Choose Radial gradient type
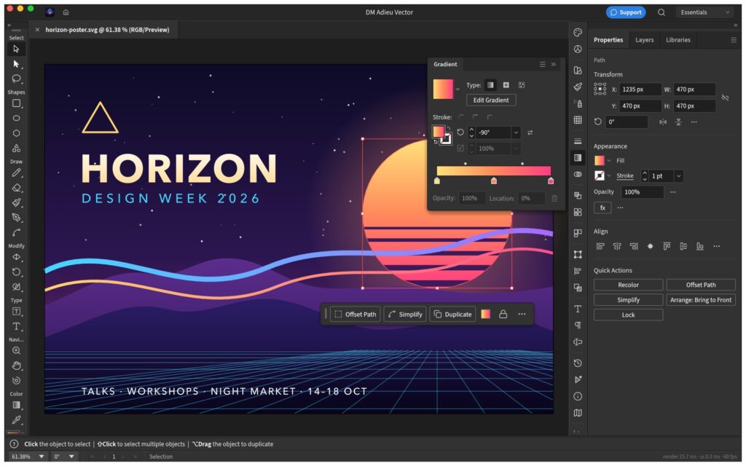The image size is (746, 466). click(x=506, y=85)
